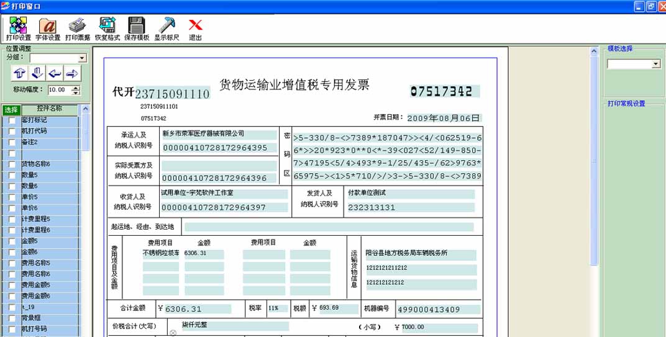This screenshot has height=337, width=666.
Task: Select the 费用名称6 control name row
Action: point(50,274)
